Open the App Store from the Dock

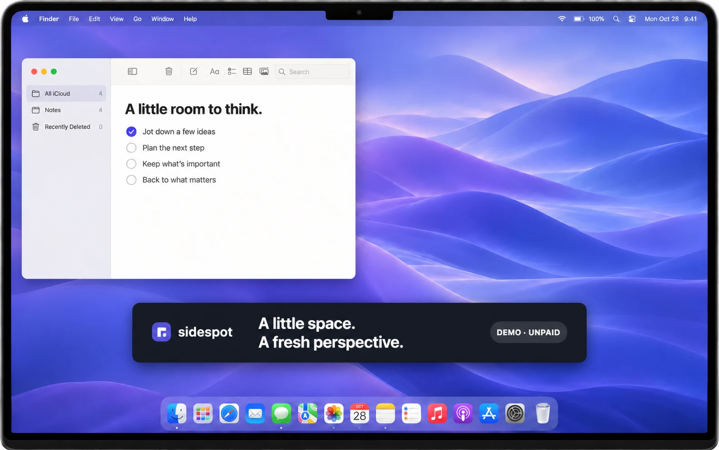coord(489,413)
